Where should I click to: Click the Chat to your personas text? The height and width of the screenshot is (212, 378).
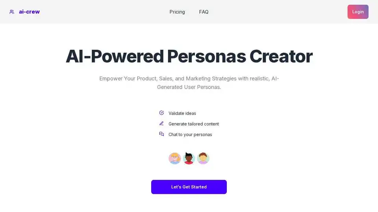point(190,135)
